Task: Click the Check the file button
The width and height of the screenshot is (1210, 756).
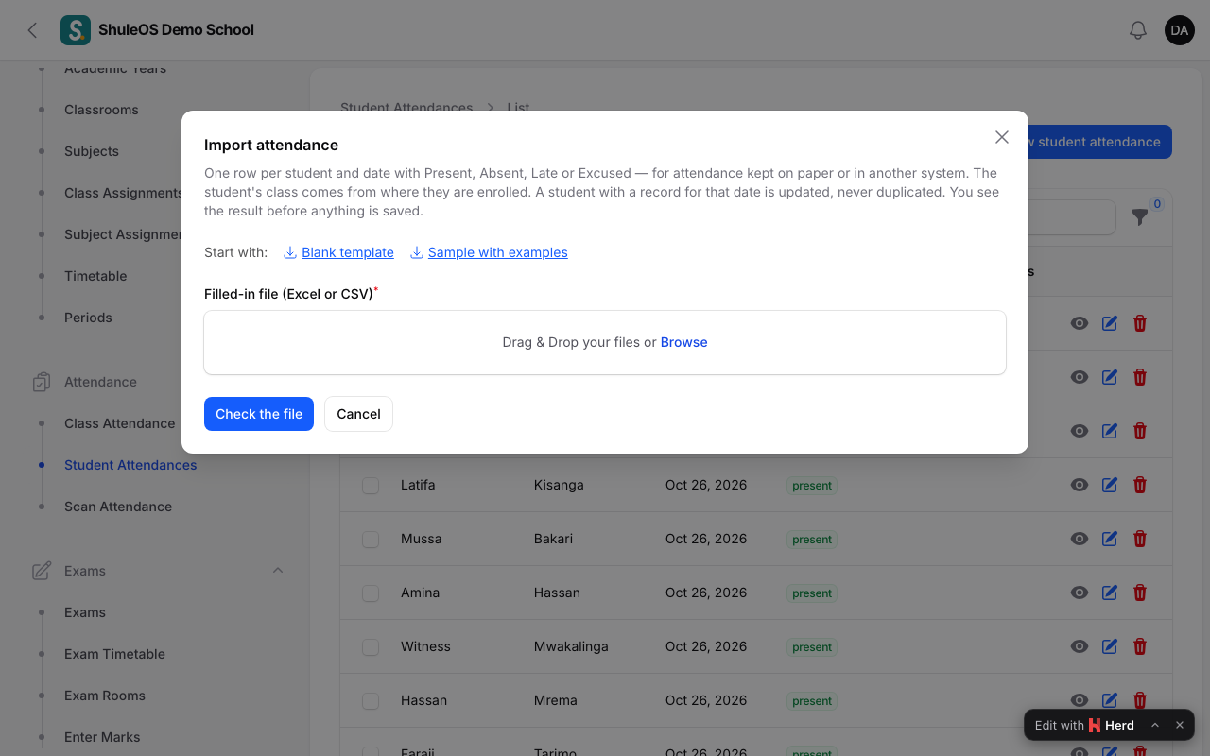Action: click(x=259, y=414)
